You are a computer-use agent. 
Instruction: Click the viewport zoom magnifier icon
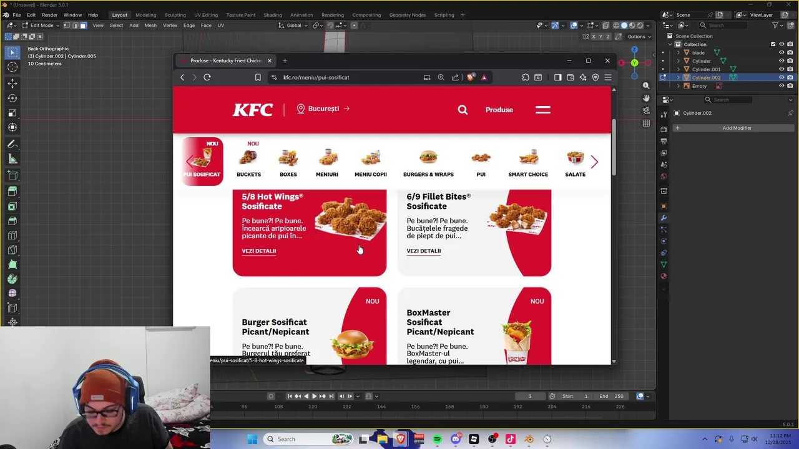[646, 85]
